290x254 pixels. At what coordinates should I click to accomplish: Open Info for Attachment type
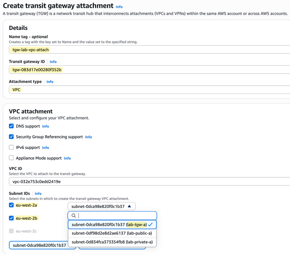click(x=50, y=82)
